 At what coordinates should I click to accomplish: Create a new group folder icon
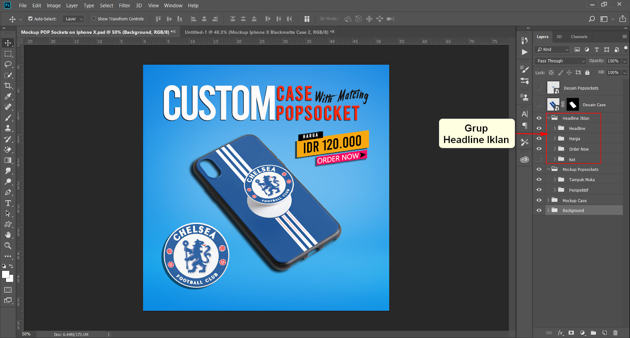(x=593, y=333)
